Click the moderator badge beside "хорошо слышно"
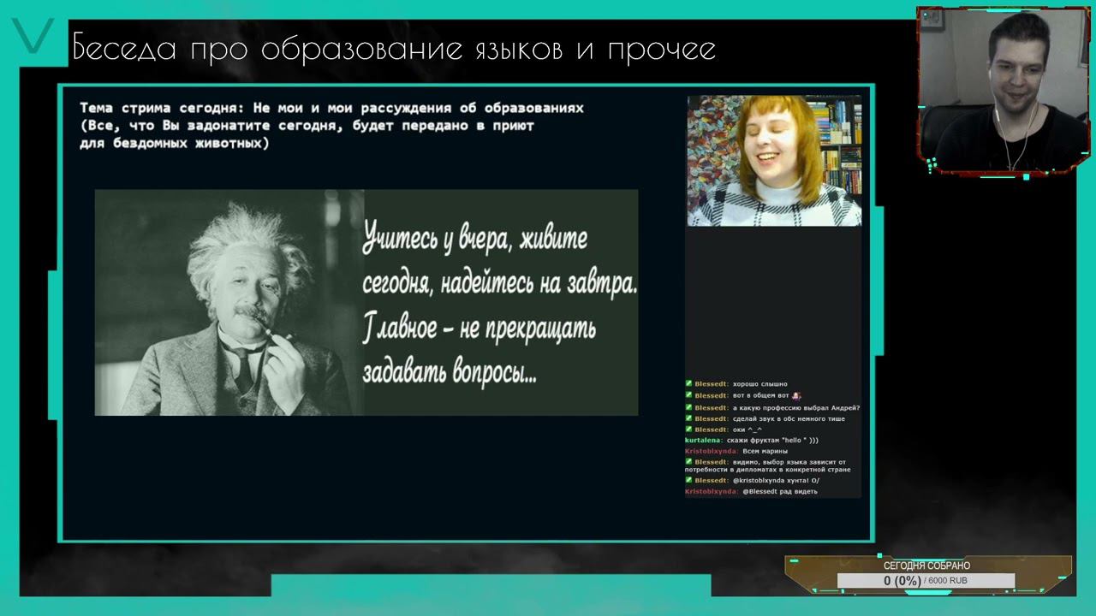 [688, 384]
